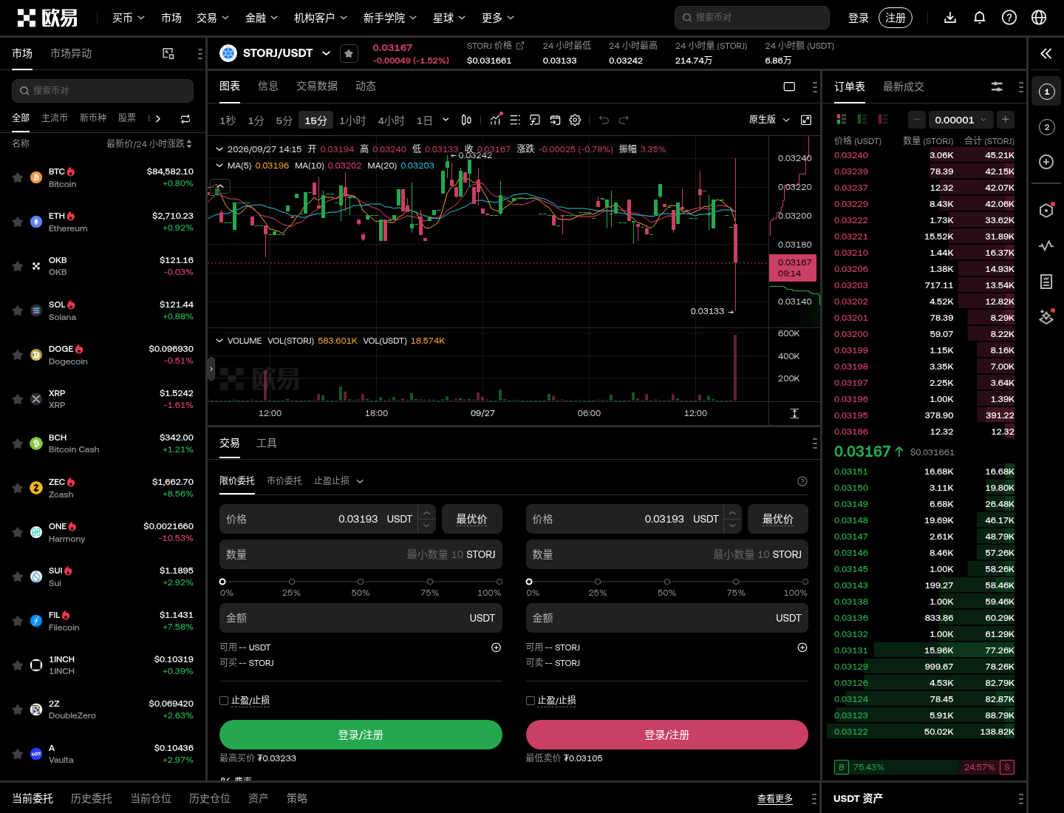
Task: Open help center question icon
Action: (1009, 17)
